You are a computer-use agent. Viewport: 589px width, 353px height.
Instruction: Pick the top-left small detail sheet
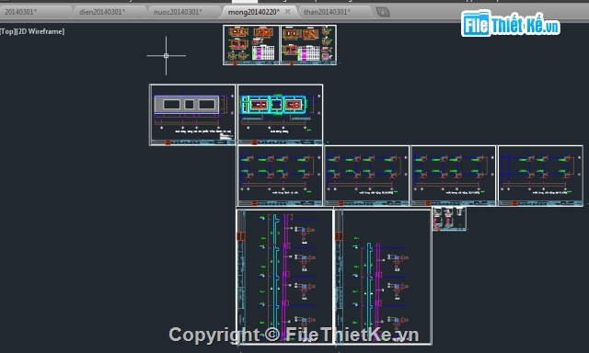[251, 45]
